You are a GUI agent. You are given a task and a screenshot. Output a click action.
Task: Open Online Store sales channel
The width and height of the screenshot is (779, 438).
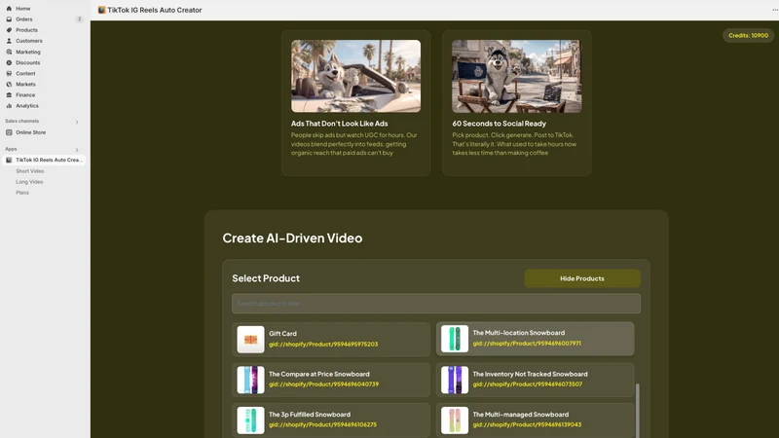[31, 132]
